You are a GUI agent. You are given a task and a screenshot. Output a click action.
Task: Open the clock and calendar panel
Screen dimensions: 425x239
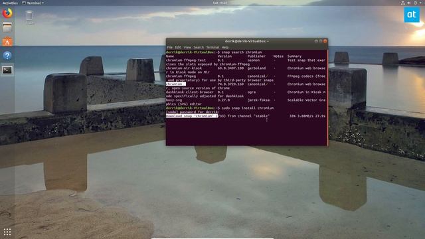coord(220,3)
